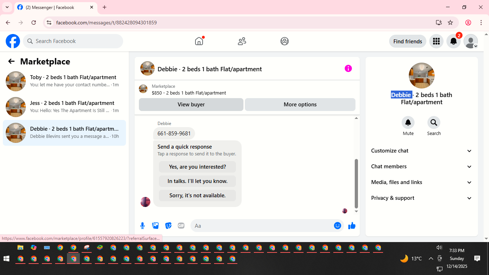Image resolution: width=489 pixels, height=275 pixels.
Task: Open the Facebook logo home link
Action: pos(13,41)
